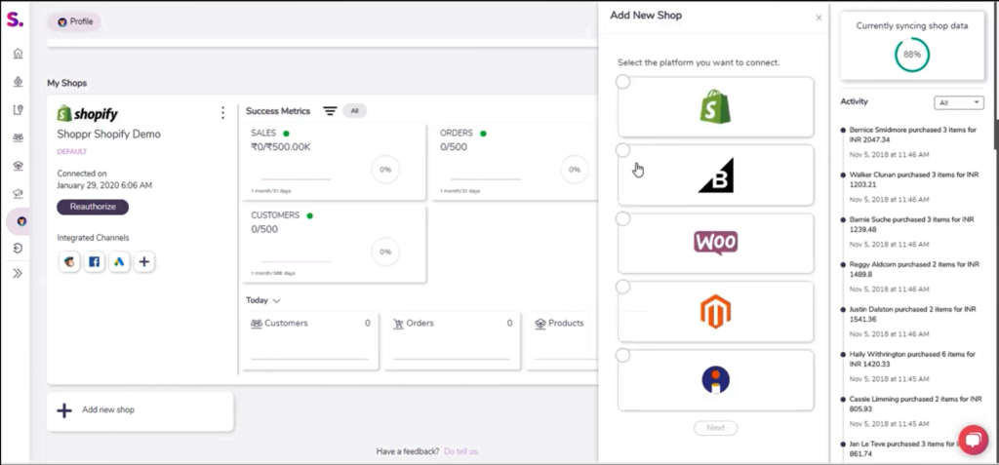Click the Google Ads integrated channel icon

pos(120,261)
